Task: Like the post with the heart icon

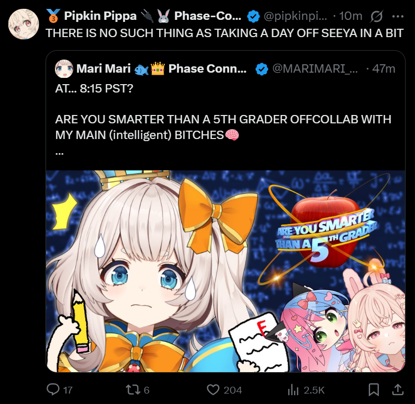Action: point(213,390)
